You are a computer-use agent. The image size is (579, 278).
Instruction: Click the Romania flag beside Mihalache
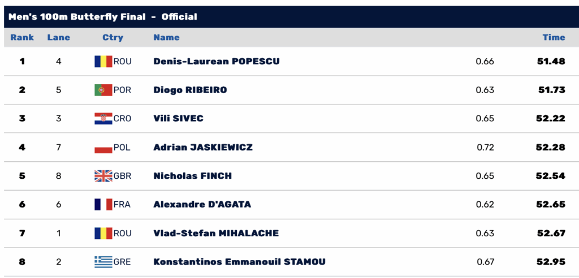pos(103,233)
